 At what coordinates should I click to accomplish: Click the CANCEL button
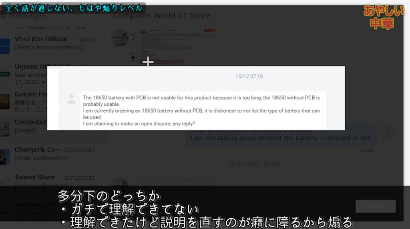tap(375, 206)
